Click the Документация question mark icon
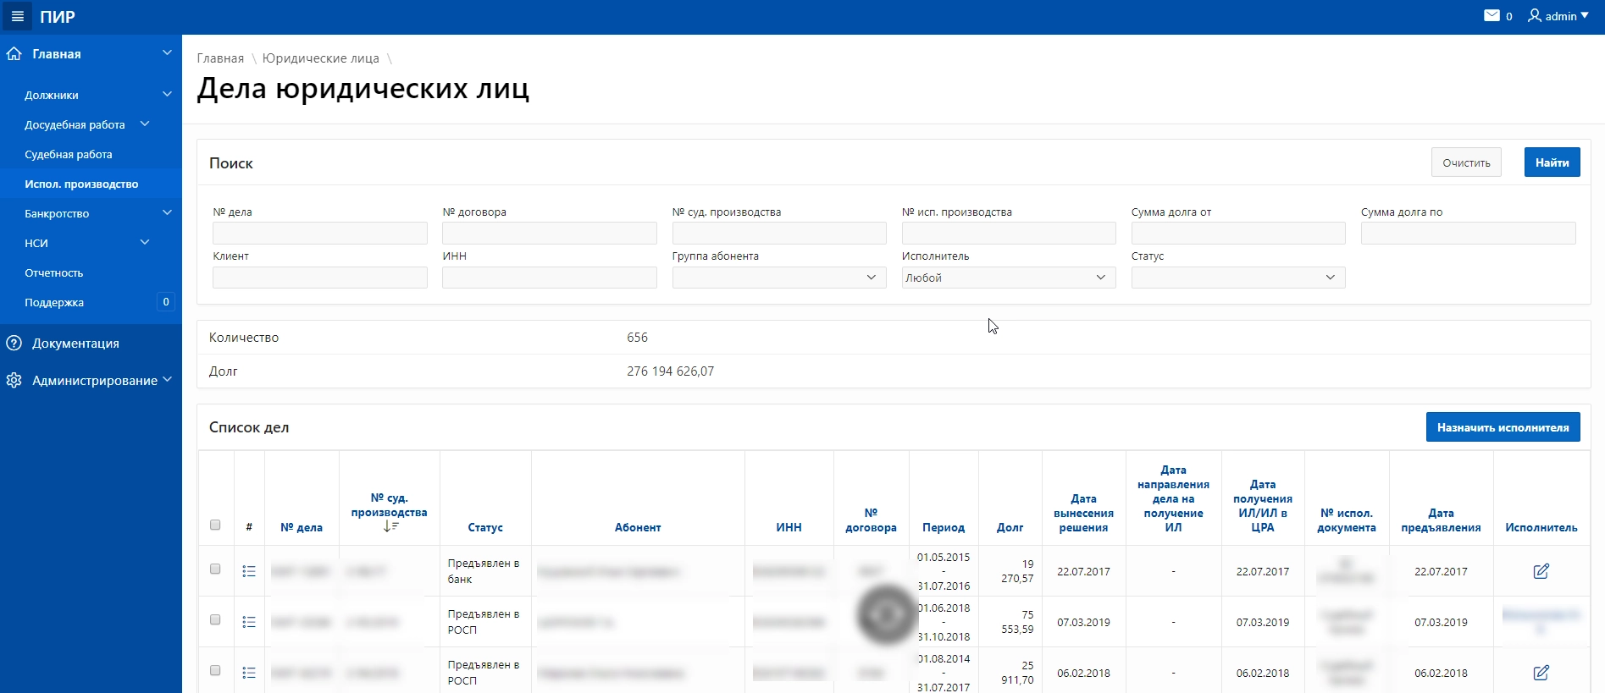Screen dimensions: 1605x693 tap(14, 343)
